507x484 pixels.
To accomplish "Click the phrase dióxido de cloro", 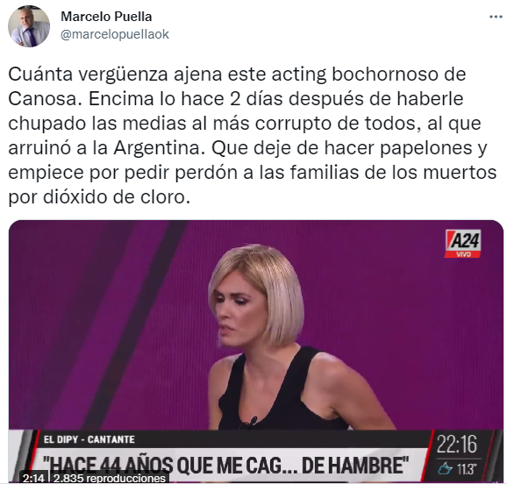I will pos(117,197).
